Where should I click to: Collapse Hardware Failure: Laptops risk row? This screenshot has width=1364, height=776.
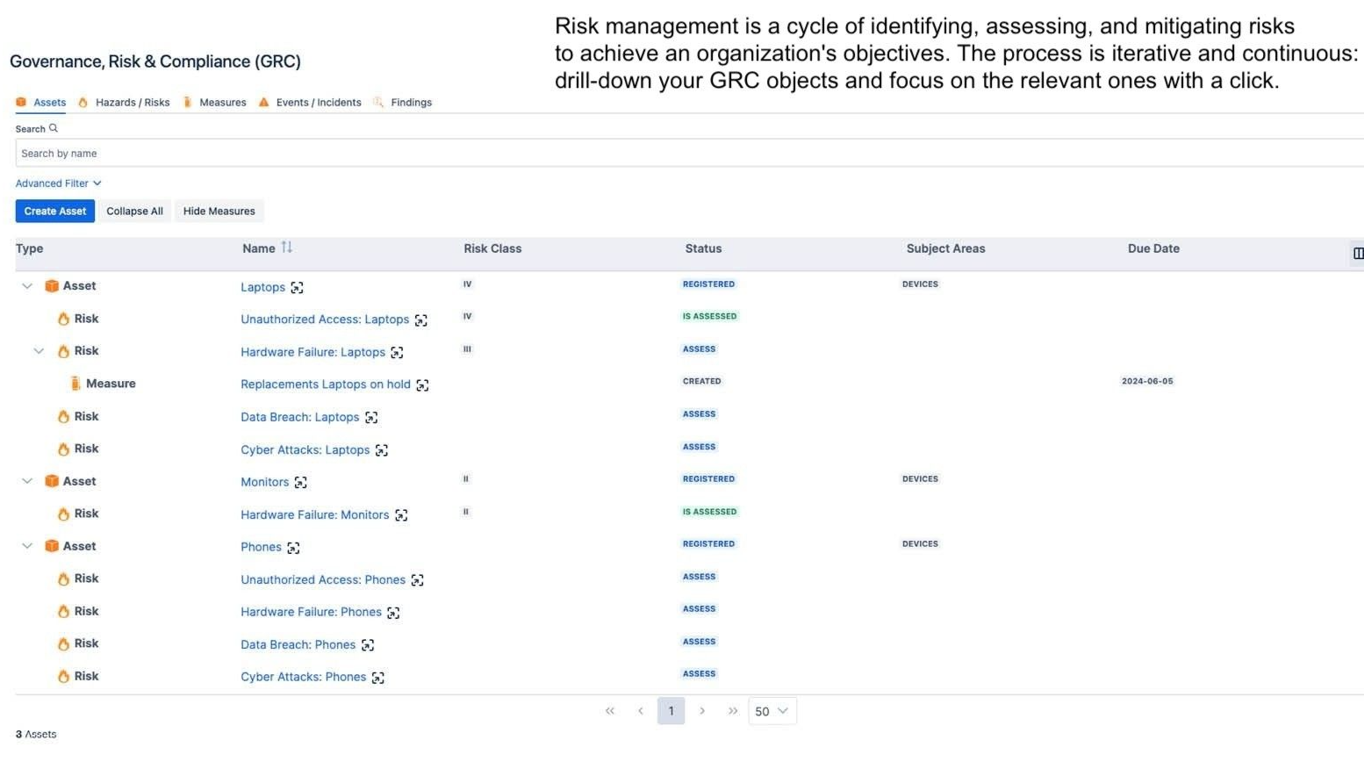(x=39, y=351)
